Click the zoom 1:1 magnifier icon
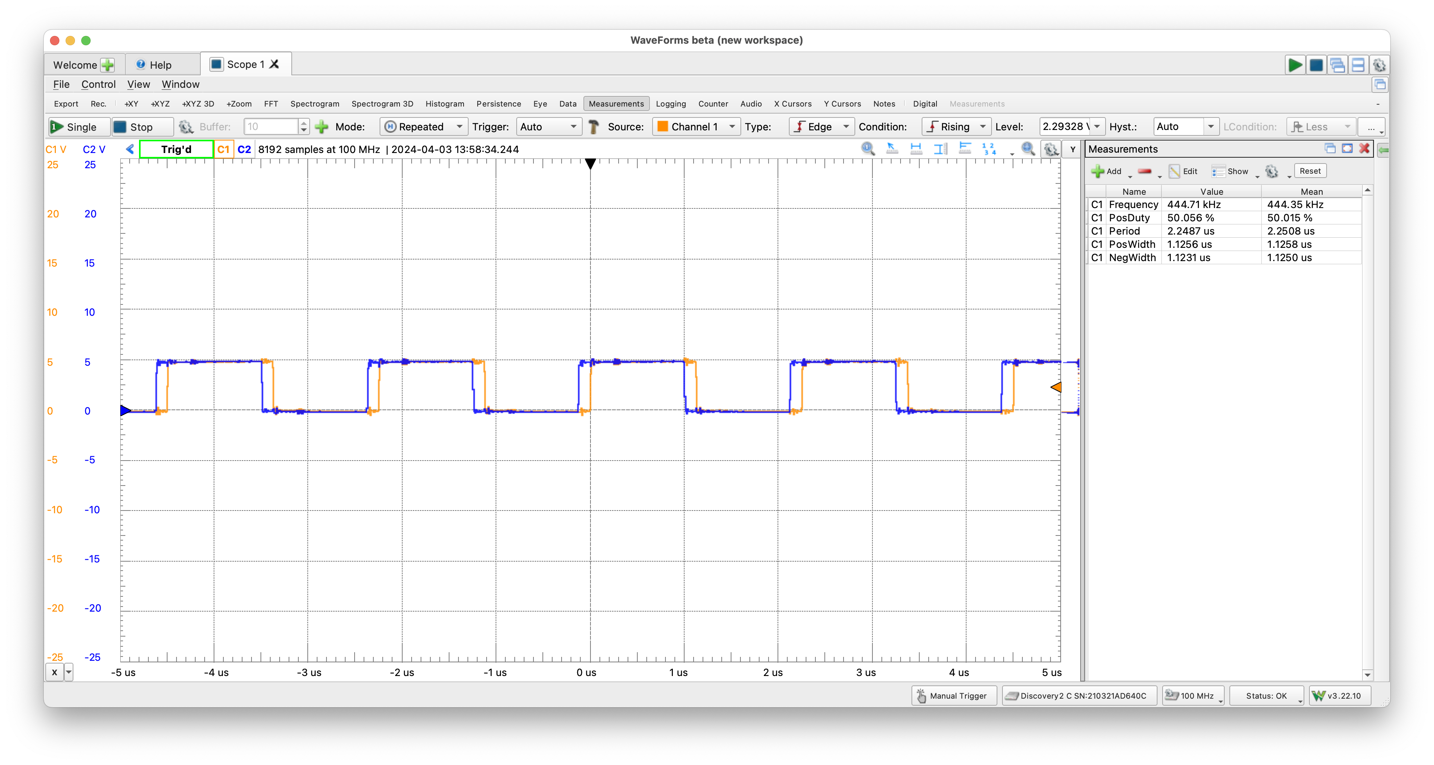 867,149
